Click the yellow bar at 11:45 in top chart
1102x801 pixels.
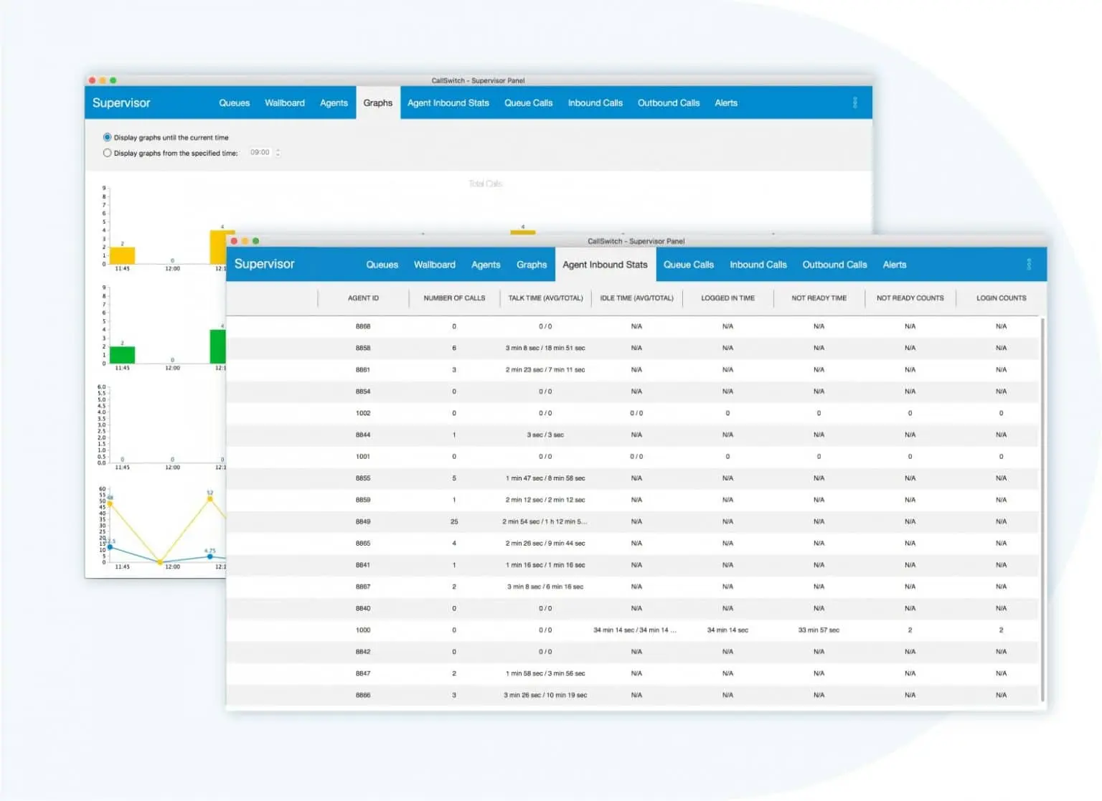122,255
